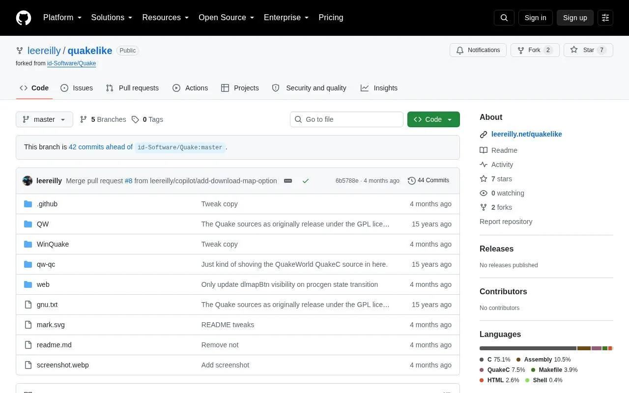
Task: Expand the Enterprise menu
Action: pos(286,18)
